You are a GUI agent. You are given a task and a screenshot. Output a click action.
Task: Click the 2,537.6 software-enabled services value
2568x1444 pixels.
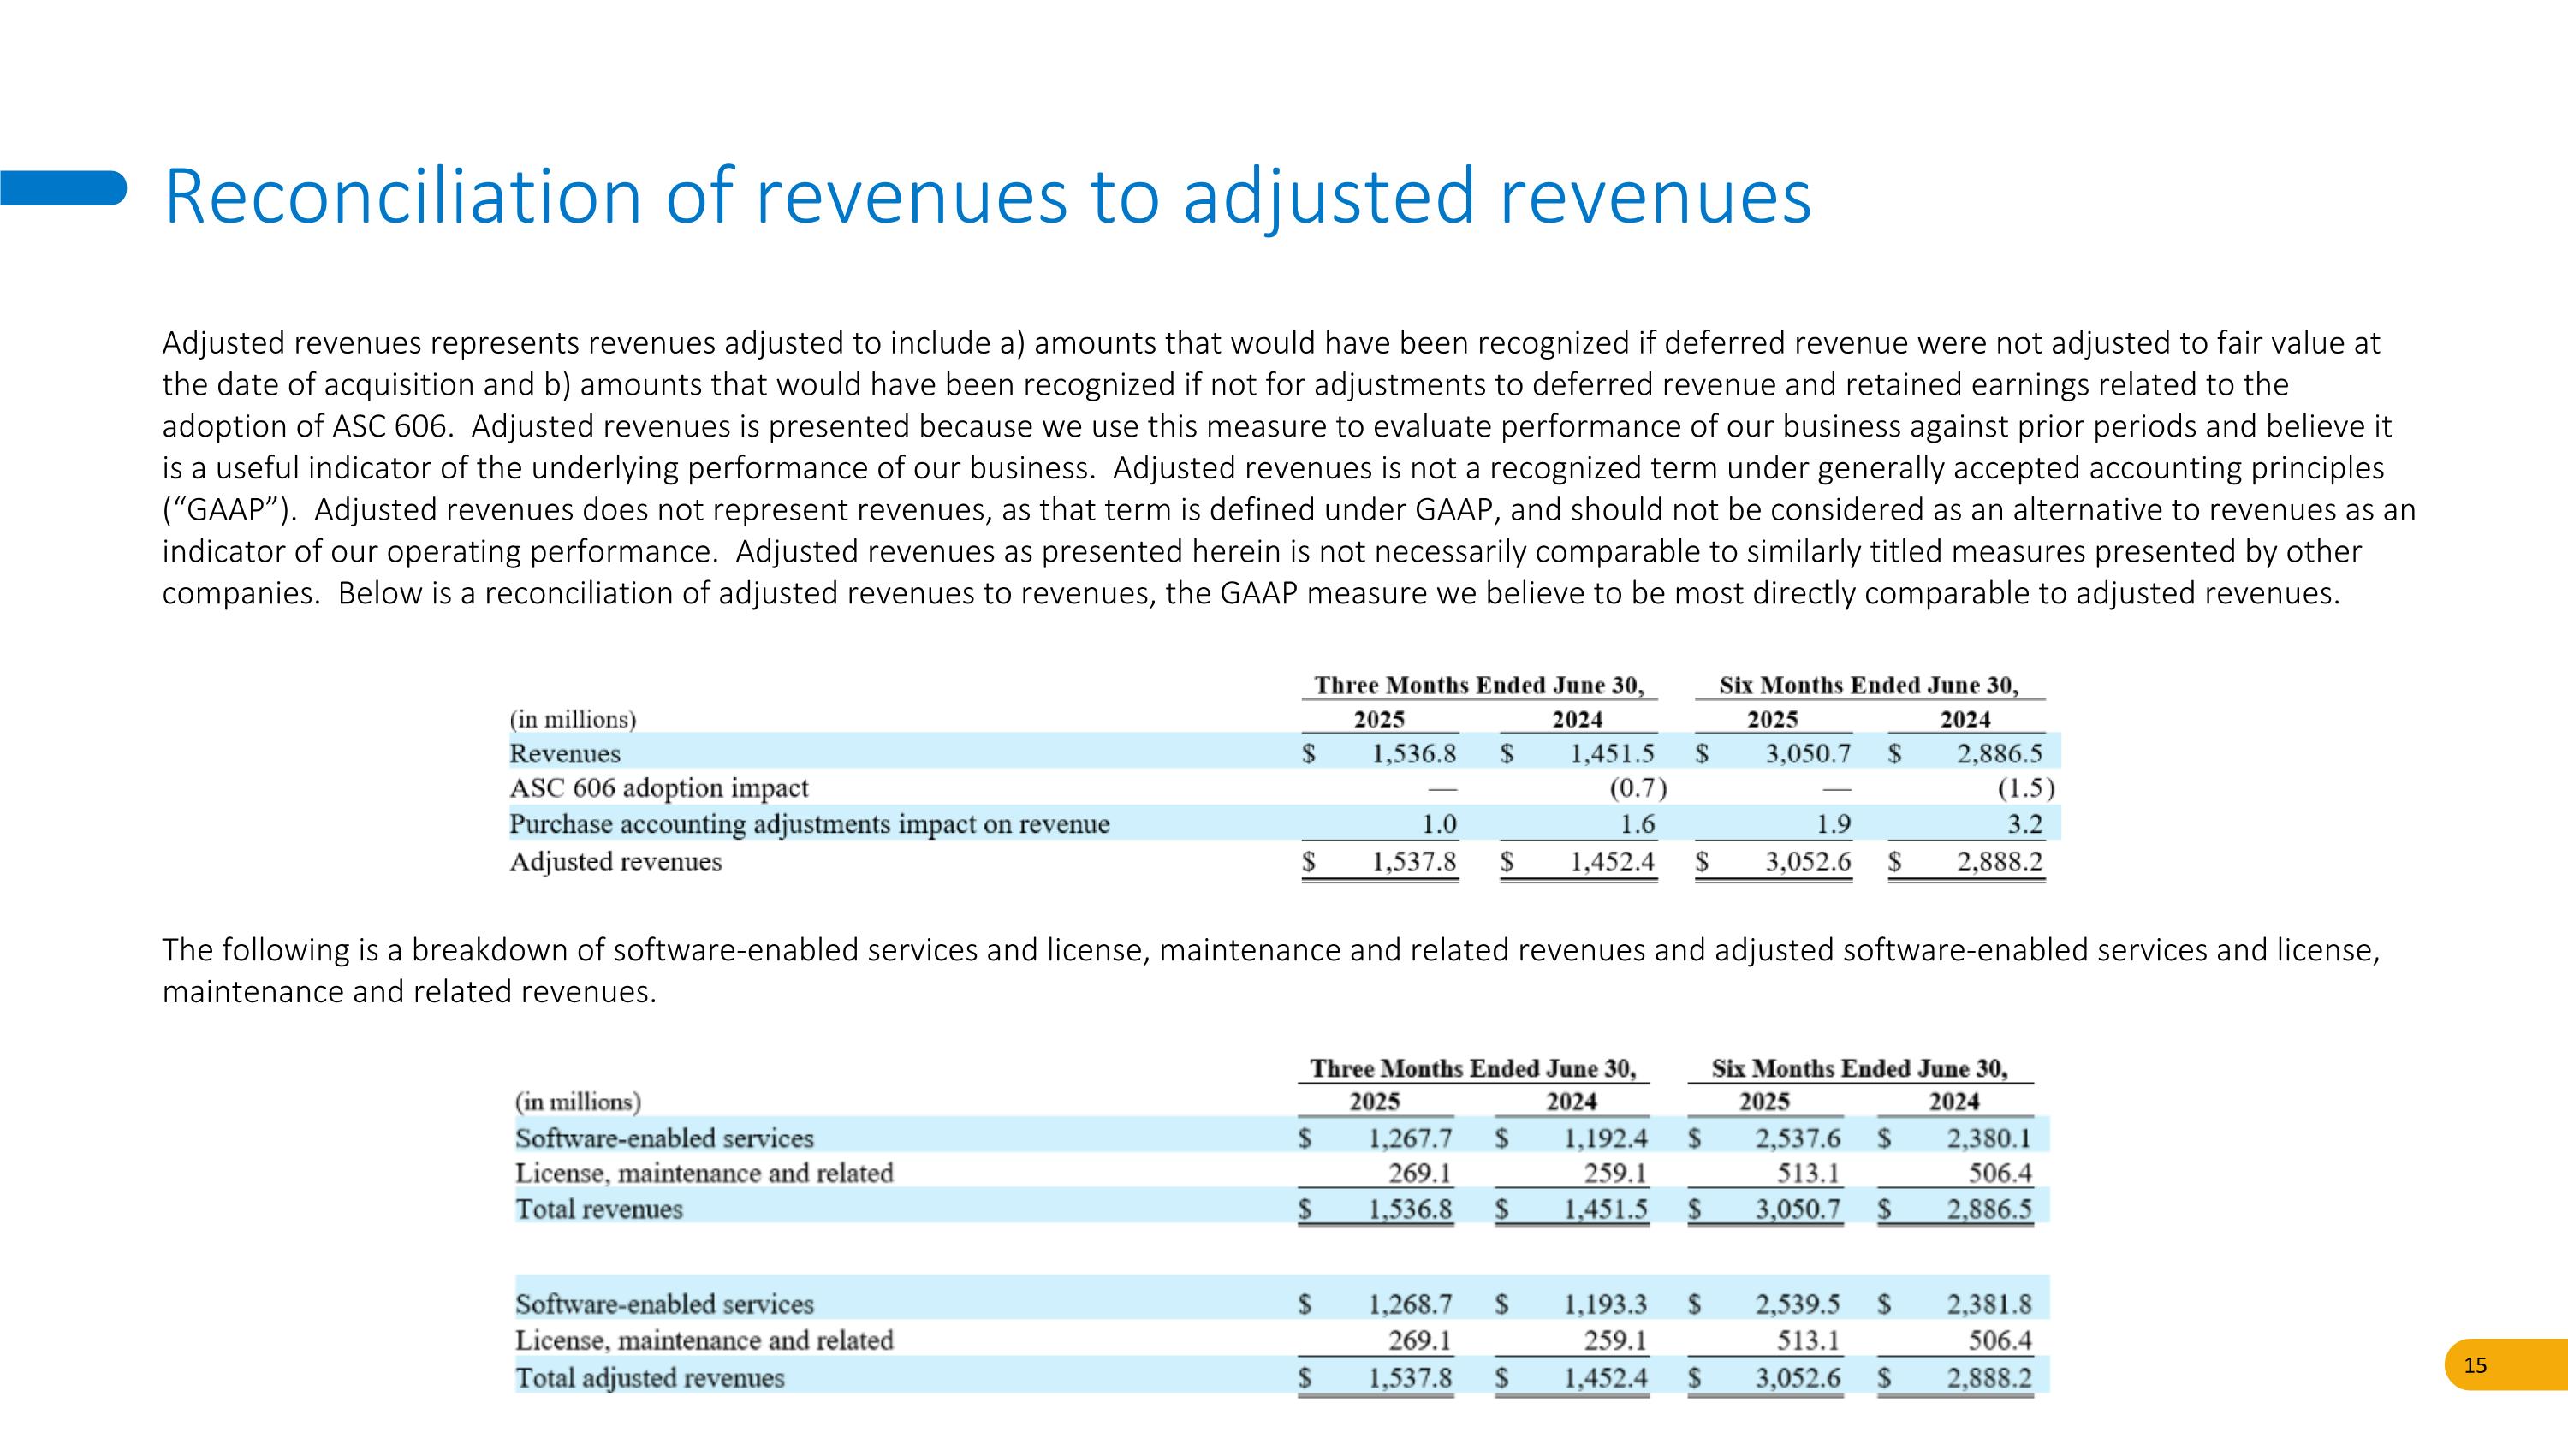tap(1798, 1138)
